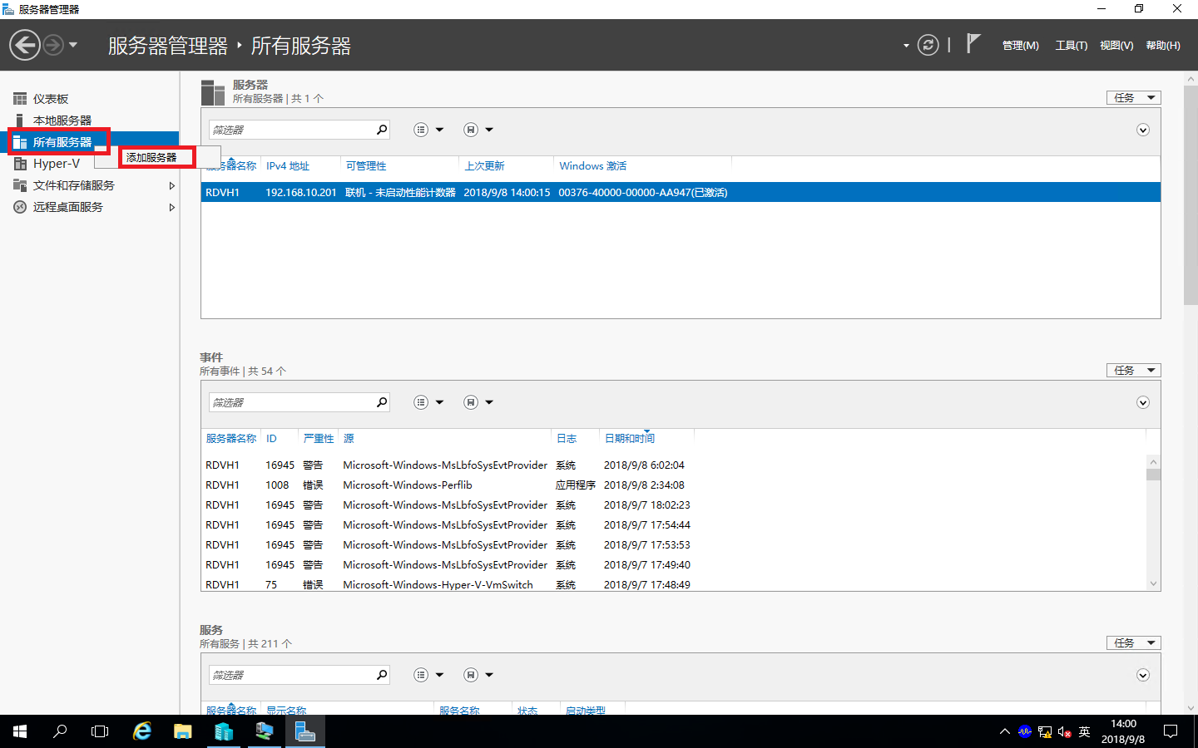Select the Microsoft-Windows-Perflib error event

tap(673, 485)
